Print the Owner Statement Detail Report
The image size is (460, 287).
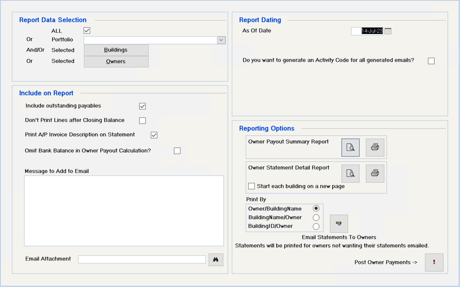(375, 174)
